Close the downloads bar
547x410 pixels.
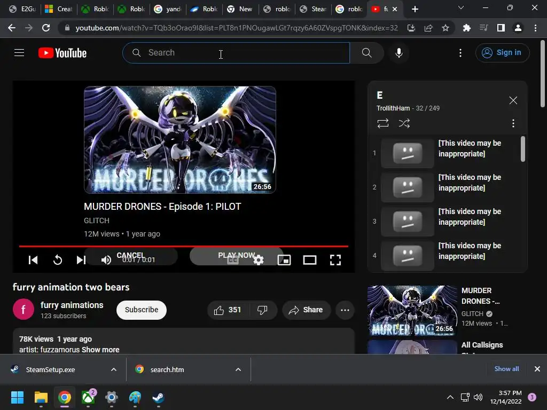pyautogui.click(x=537, y=369)
